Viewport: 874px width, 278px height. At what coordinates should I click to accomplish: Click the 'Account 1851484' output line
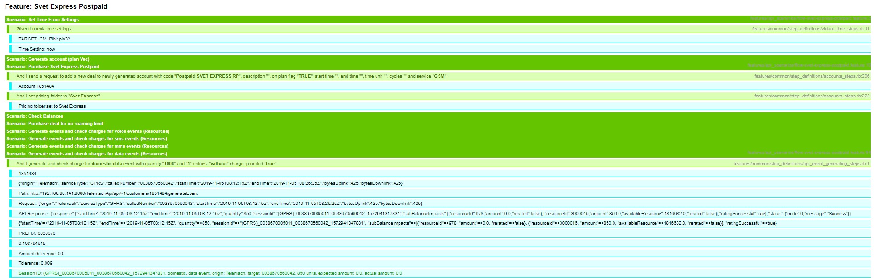(x=36, y=86)
